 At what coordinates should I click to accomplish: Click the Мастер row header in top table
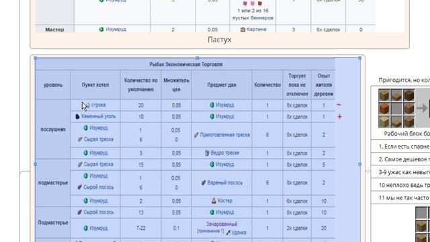54,29
